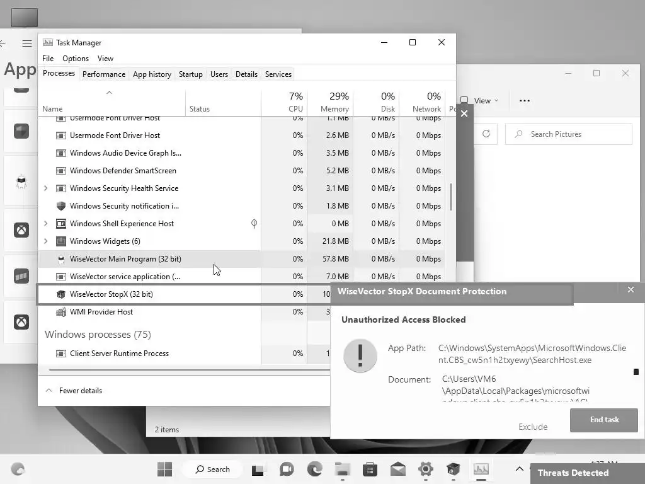This screenshot has height=484, width=645.
Task: Click the WiseVector Main Program process icon
Action: [61, 259]
